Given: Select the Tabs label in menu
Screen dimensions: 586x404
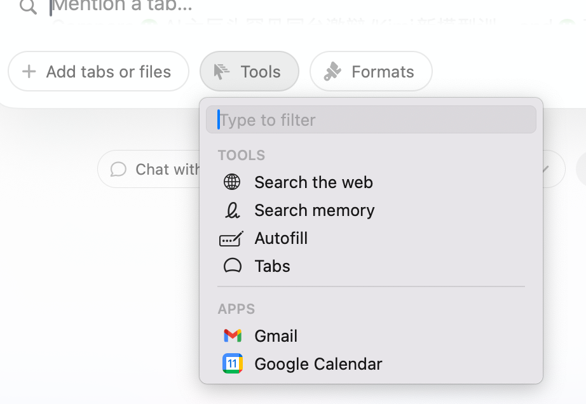Looking at the screenshot, I should point(272,266).
